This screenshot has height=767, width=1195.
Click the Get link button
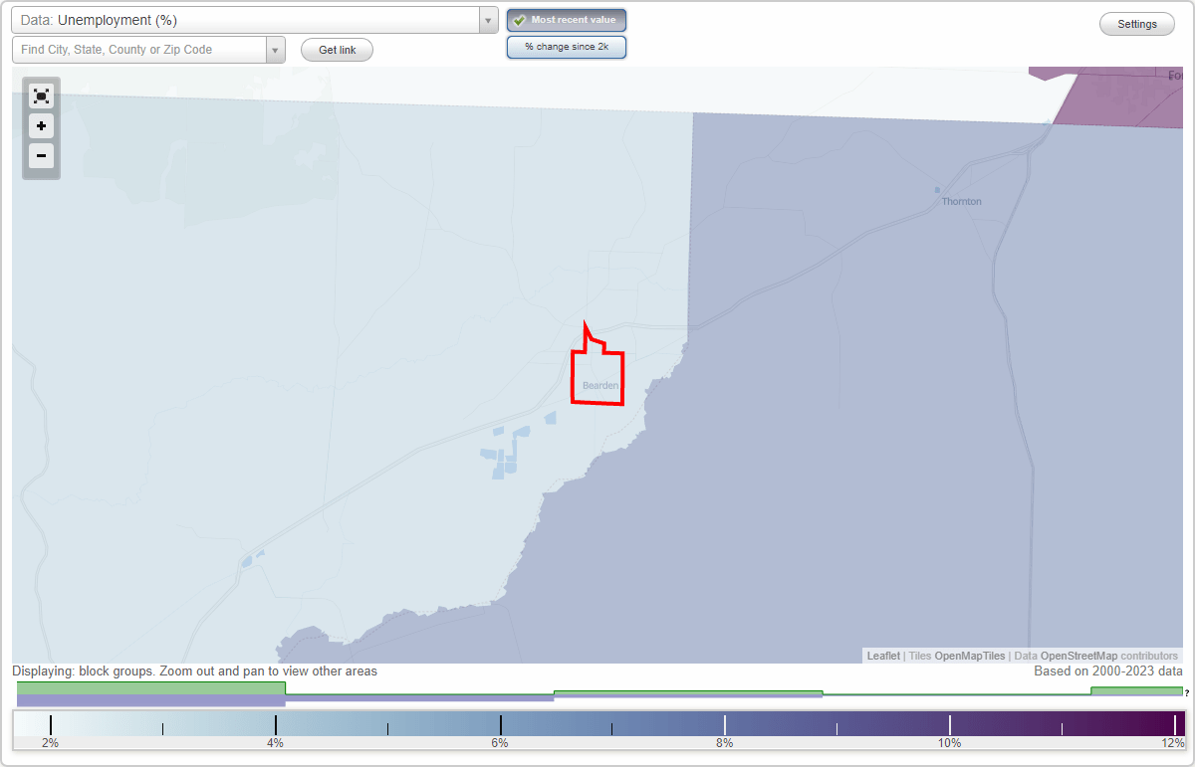337,50
